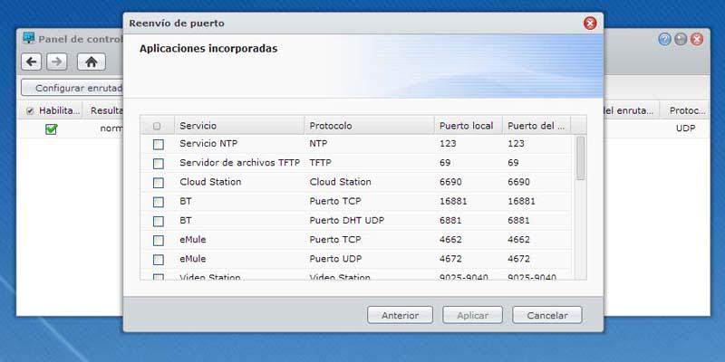Click eMule Puerto UDP protocol cell
Viewport: 725px width, 362px height.
point(335,259)
